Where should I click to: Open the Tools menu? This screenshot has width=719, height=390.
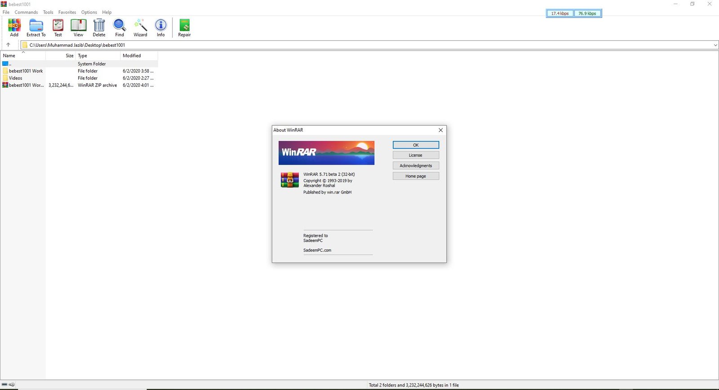coord(48,12)
